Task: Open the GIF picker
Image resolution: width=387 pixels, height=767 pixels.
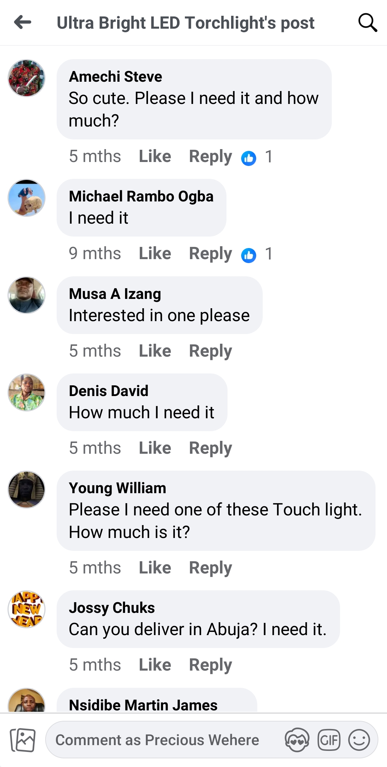Action: [329, 740]
